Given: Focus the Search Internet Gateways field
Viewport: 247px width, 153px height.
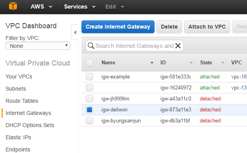Looking at the screenshot, I should [x=135, y=46].
